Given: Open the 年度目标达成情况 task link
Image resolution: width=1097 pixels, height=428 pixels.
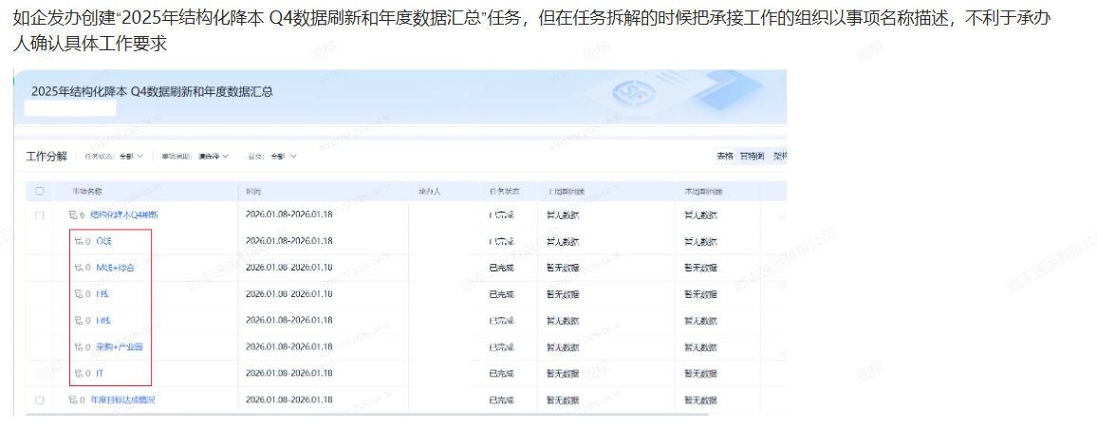Looking at the screenshot, I should pyautogui.click(x=122, y=400).
